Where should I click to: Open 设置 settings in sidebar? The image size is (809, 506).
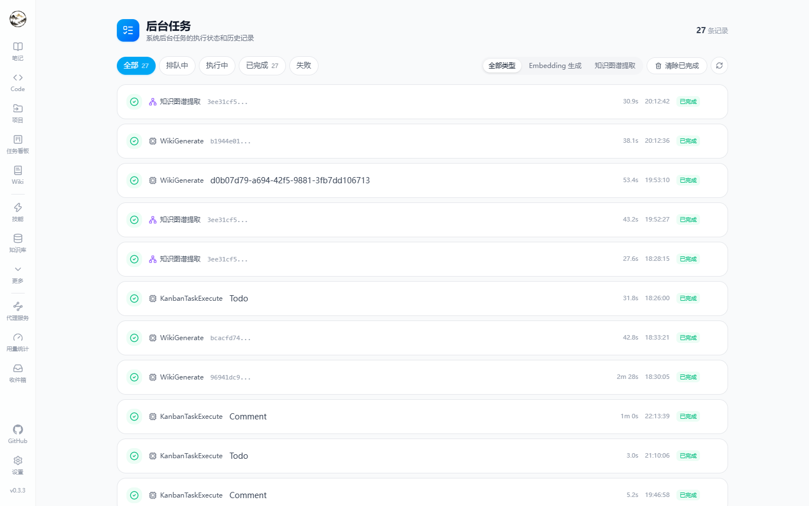17,465
